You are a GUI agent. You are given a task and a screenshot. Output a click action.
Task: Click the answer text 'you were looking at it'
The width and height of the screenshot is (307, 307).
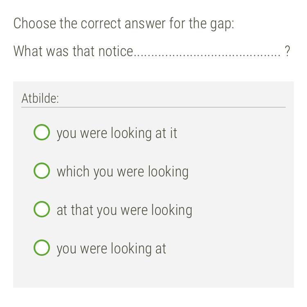(117, 133)
